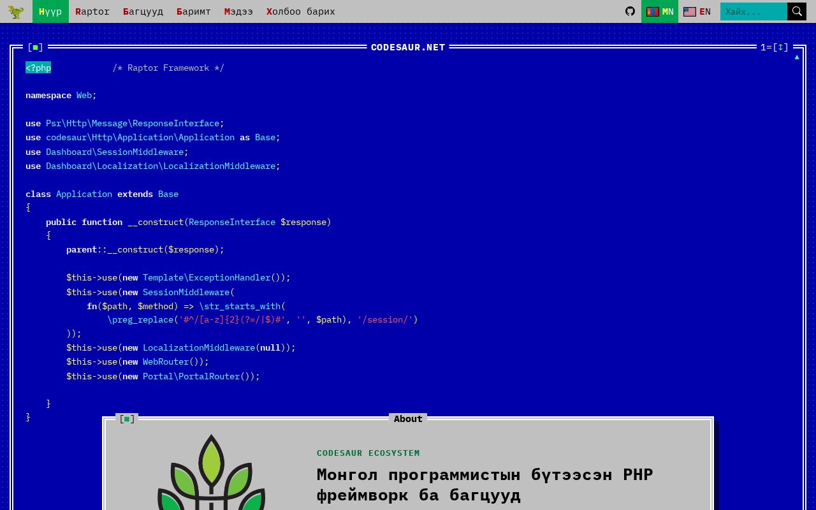Screen dimensions: 816x510
Task: Click the Psr\Http\Message\ResponseInterface import
Action: pyautogui.click(x=133, y=123)
